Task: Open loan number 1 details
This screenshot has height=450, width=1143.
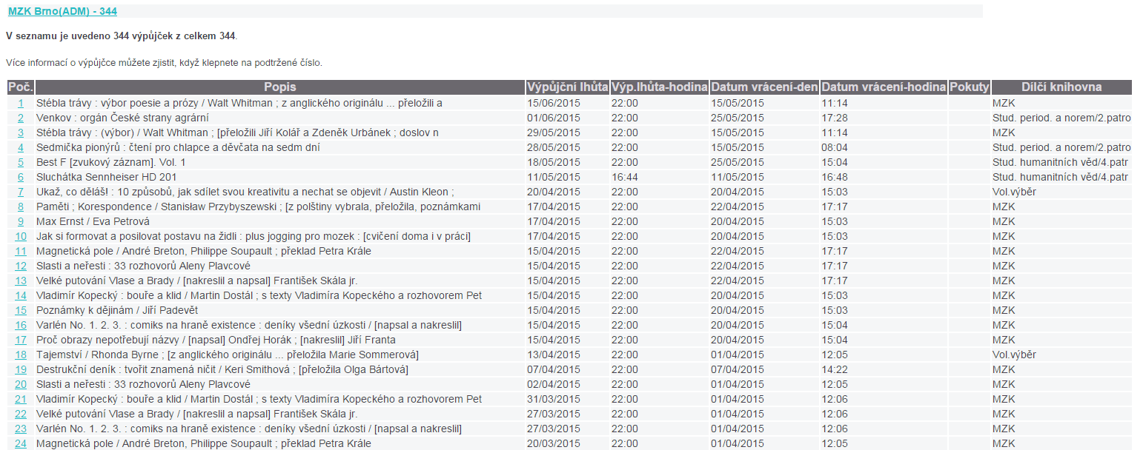Action: pyautogui.click(x=21, y=104)
